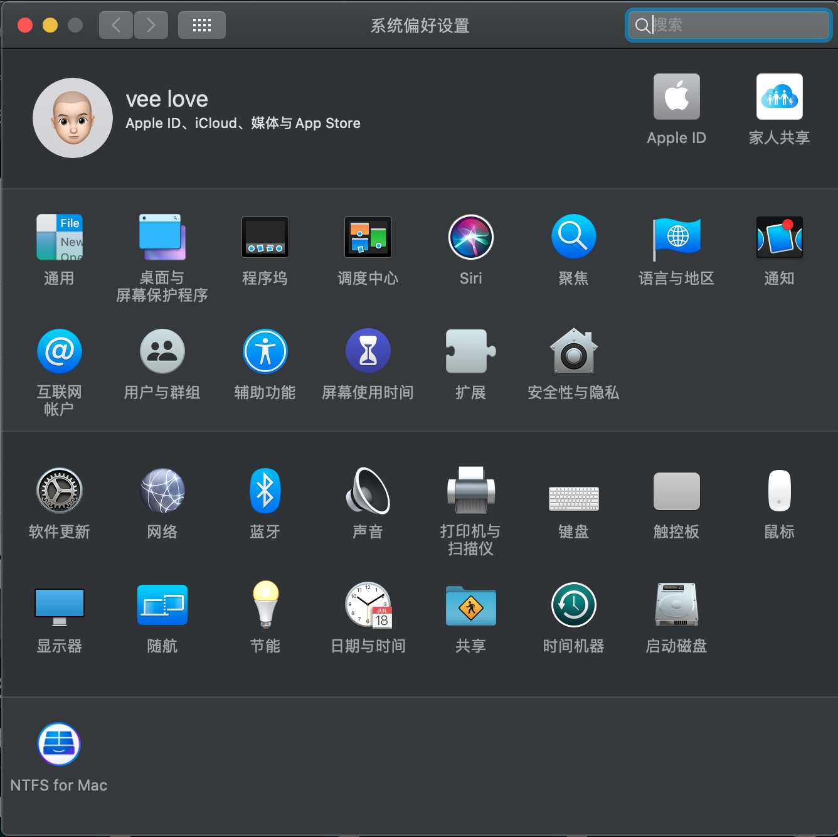
Task: Open 互联网帐户 preferences
Action: (60, 351)
